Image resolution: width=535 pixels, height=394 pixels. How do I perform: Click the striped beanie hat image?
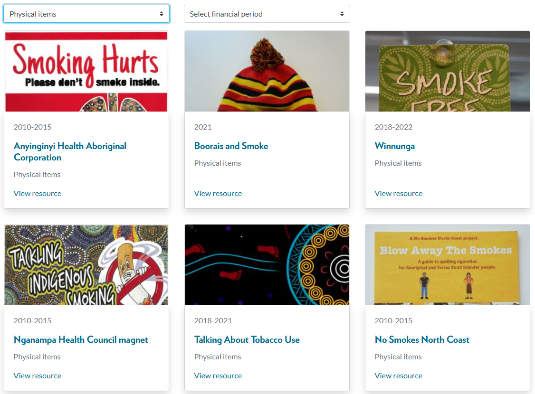[x=267, y=71]
